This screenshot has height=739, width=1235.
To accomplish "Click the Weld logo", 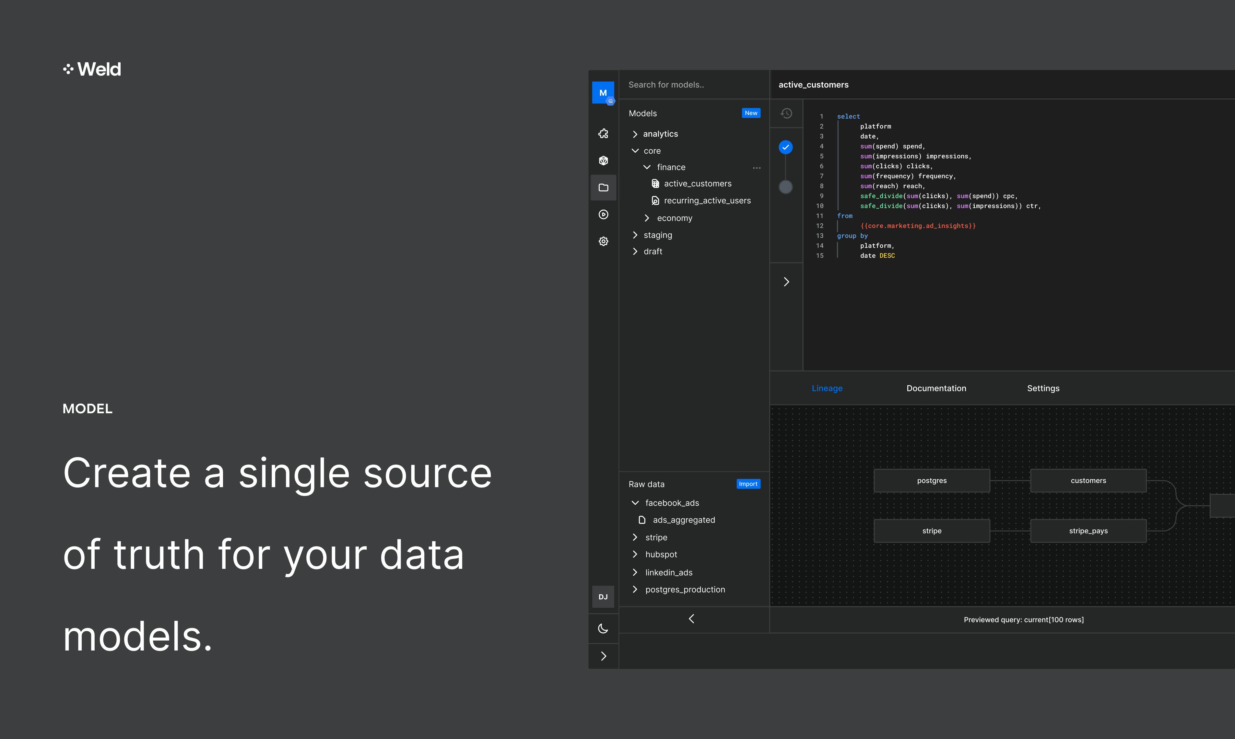I will 92,69.
